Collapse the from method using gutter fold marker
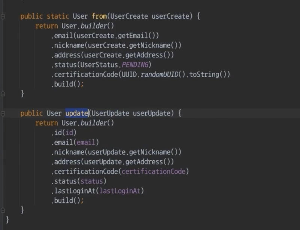This screenshot has width=300, height=230. [3, 16]
